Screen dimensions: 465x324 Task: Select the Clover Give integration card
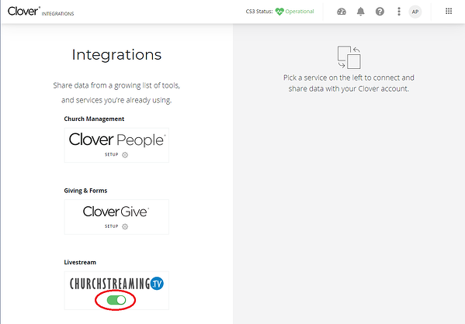click(x=116, y=217)
